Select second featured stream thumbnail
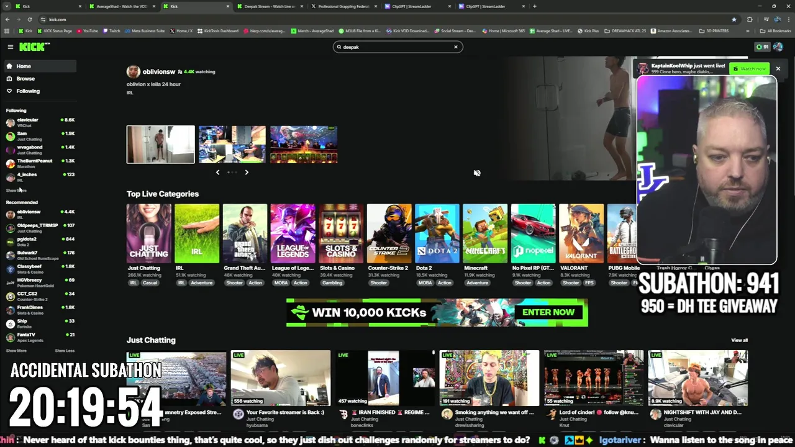The width and height of the screenshot is (795, 447). [232, 145]
